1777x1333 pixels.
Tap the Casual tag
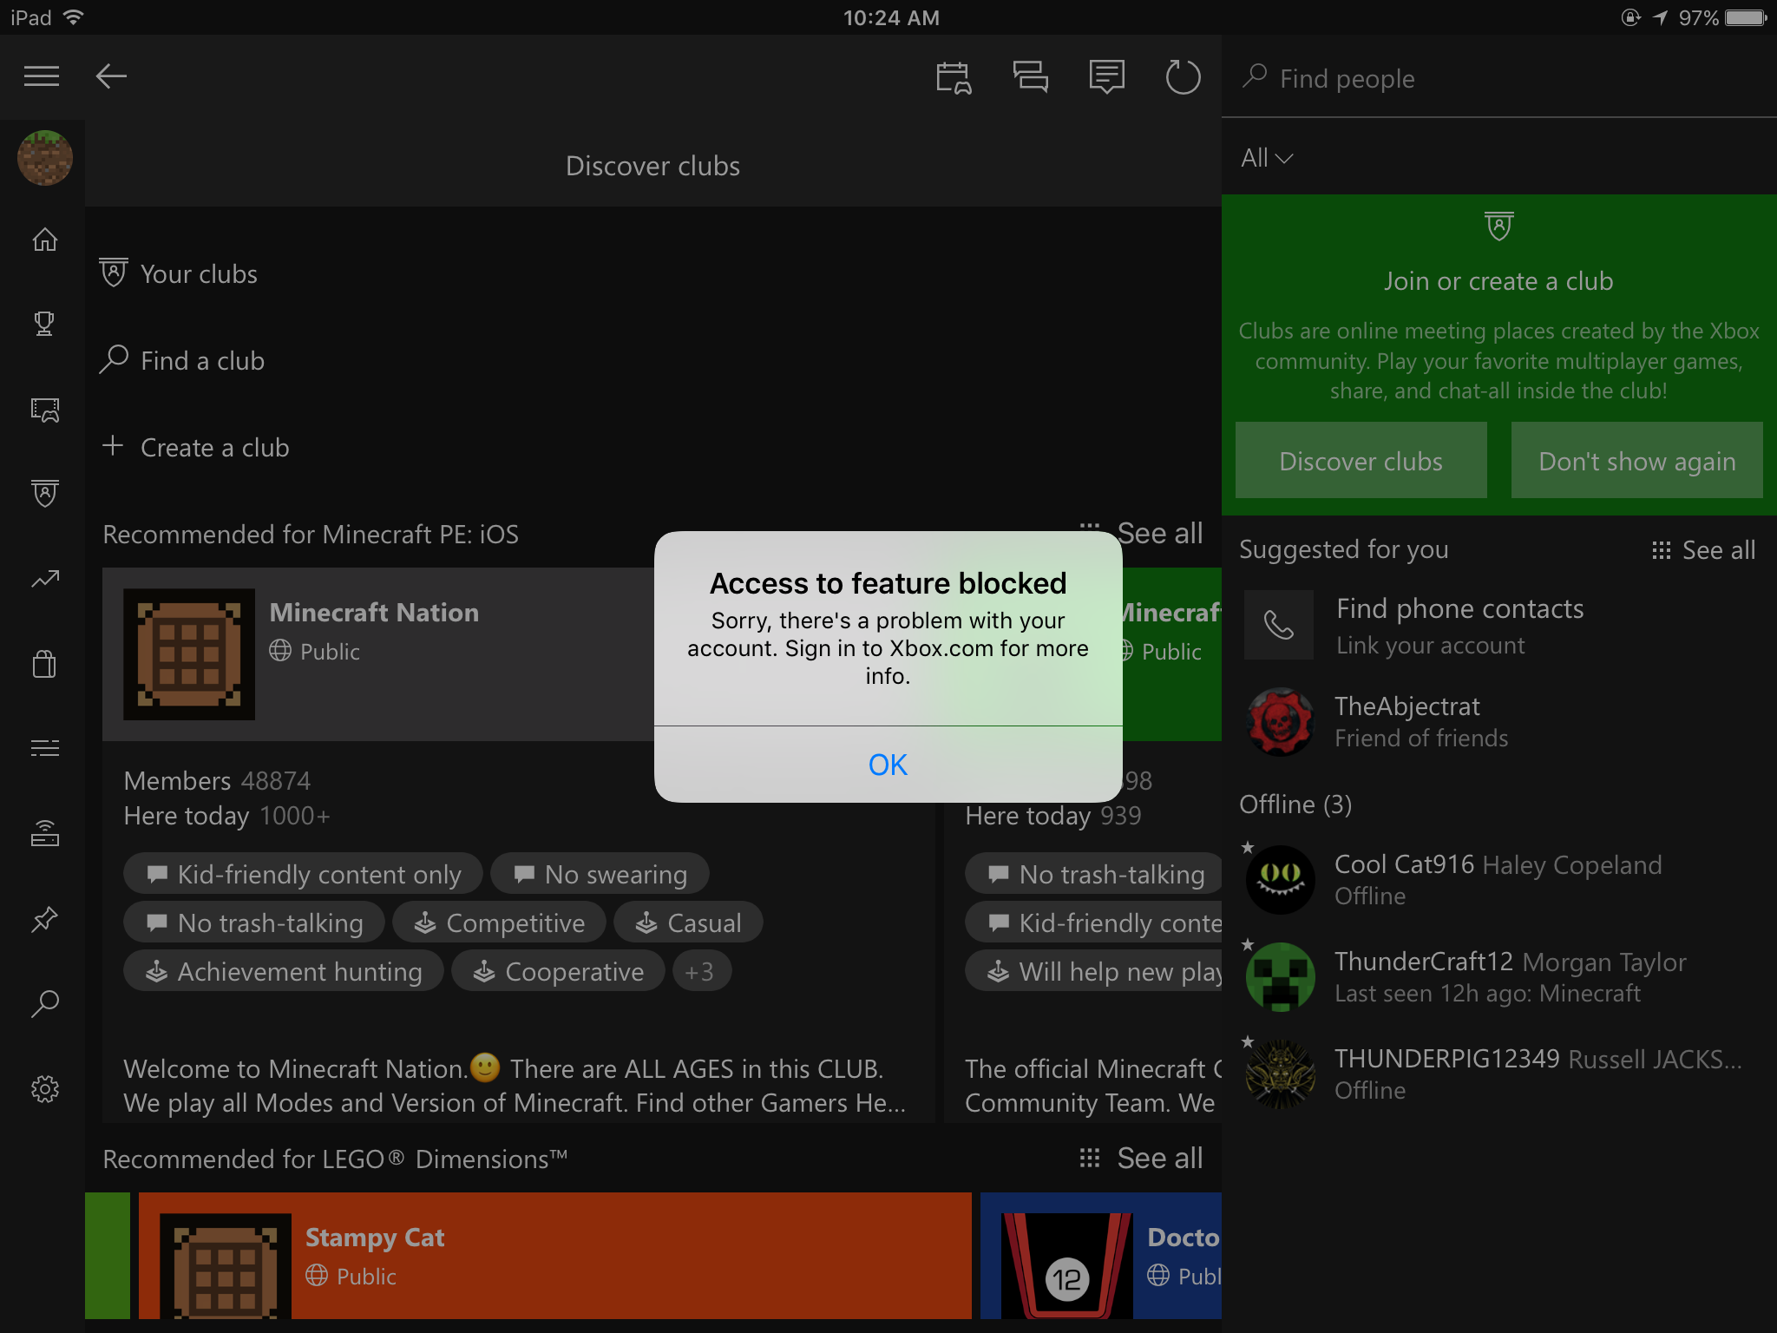click(x=688, y=923)
